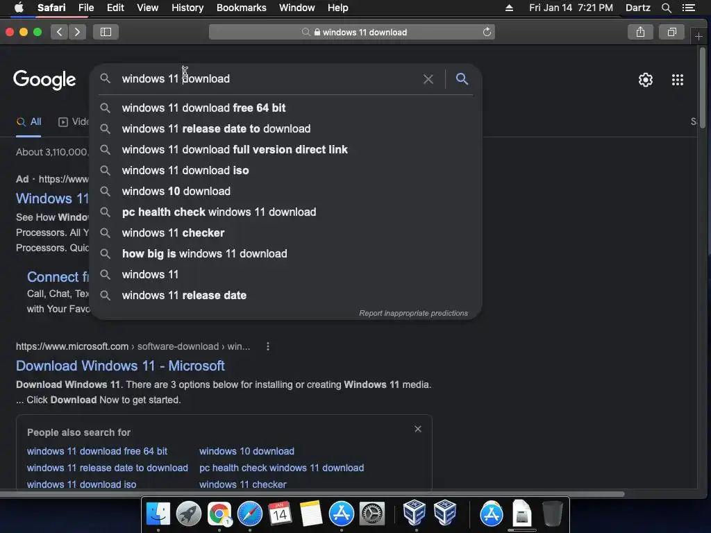This screenshot has width=711, height=533.
Task: Open the Safari Share button
Action: (640, 32)
